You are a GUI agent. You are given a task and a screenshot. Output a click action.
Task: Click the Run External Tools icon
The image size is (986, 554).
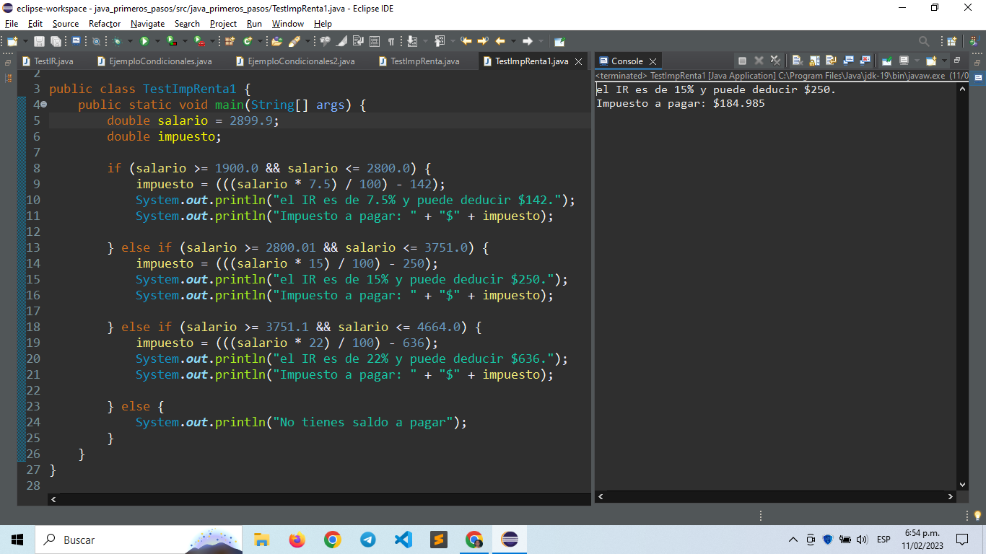198,41
